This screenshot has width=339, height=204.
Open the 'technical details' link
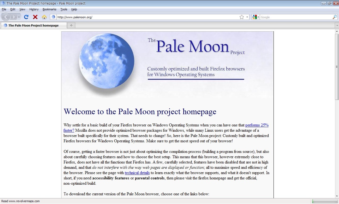[137, 173]
